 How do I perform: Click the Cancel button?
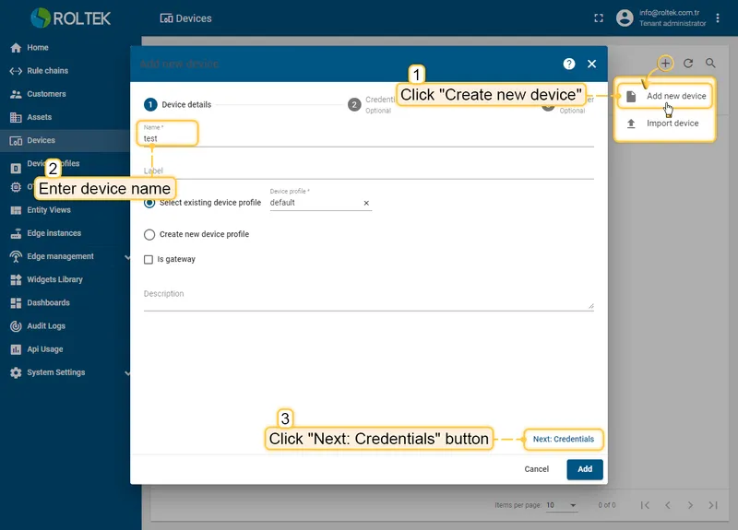coord(537,469)
